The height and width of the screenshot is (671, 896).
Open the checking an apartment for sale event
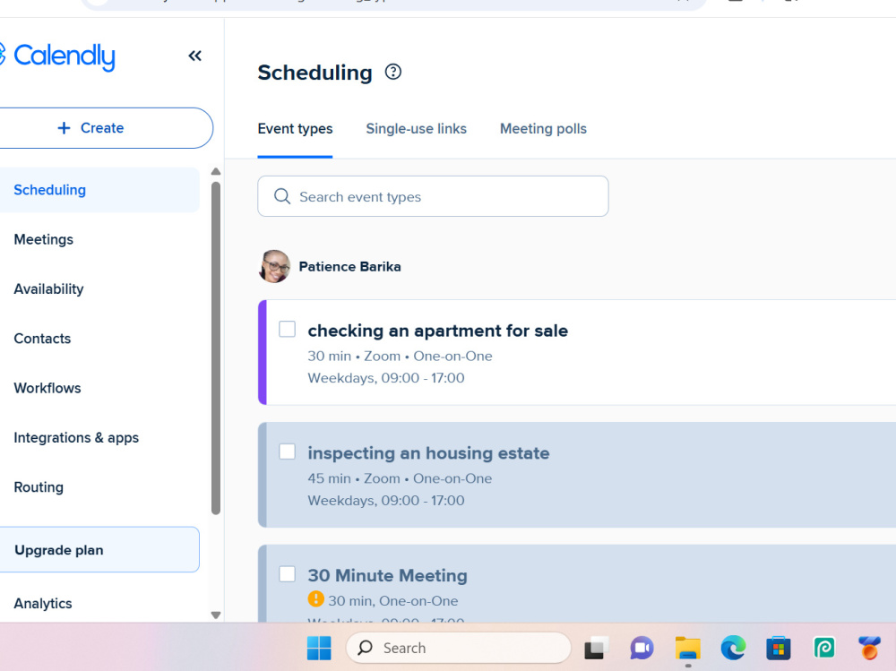(x=438, y=331)
